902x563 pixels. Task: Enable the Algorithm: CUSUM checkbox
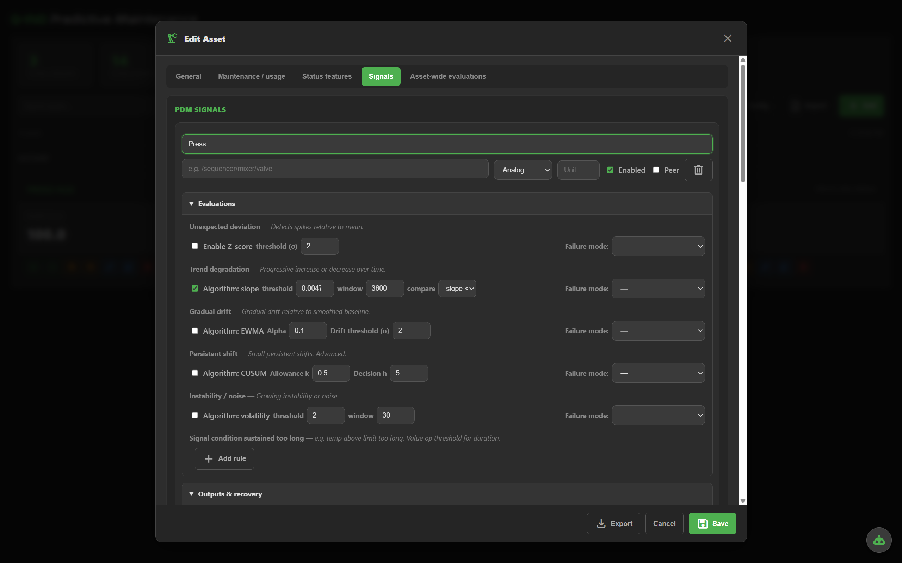194,373
